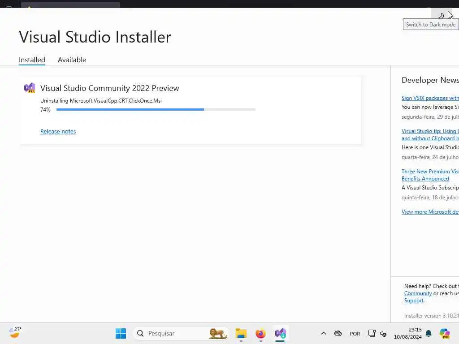The image size is (459, 344).
Task: Click the cloud sync-off tray icon
Action: tap(338, 333)
